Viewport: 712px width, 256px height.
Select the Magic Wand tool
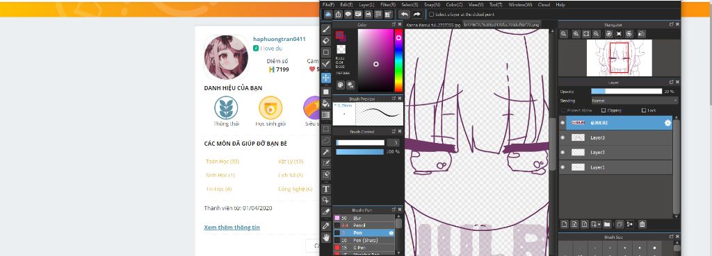click(326, 152)
